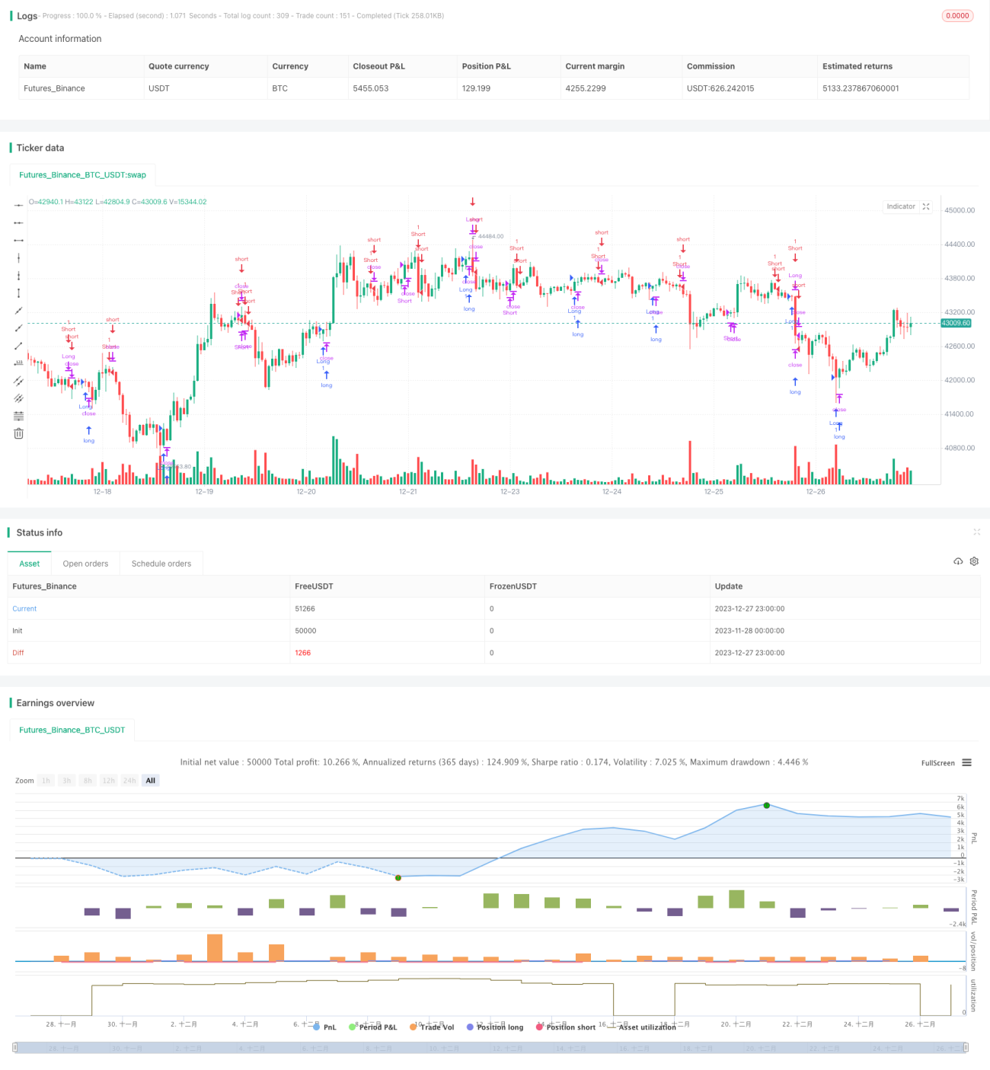Pick the Fibonacci retracement lines tool
990x1070 pixels.
(18, 416)
